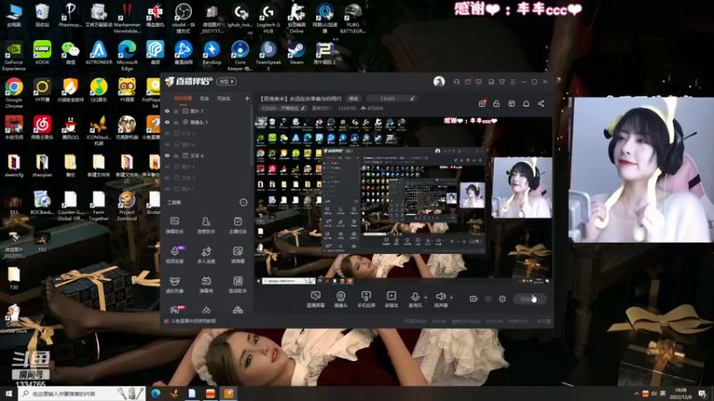This screenshot has width=714, height=401.
Task: Click the 修改 button beside the stream title
Action: coord(353,98)
